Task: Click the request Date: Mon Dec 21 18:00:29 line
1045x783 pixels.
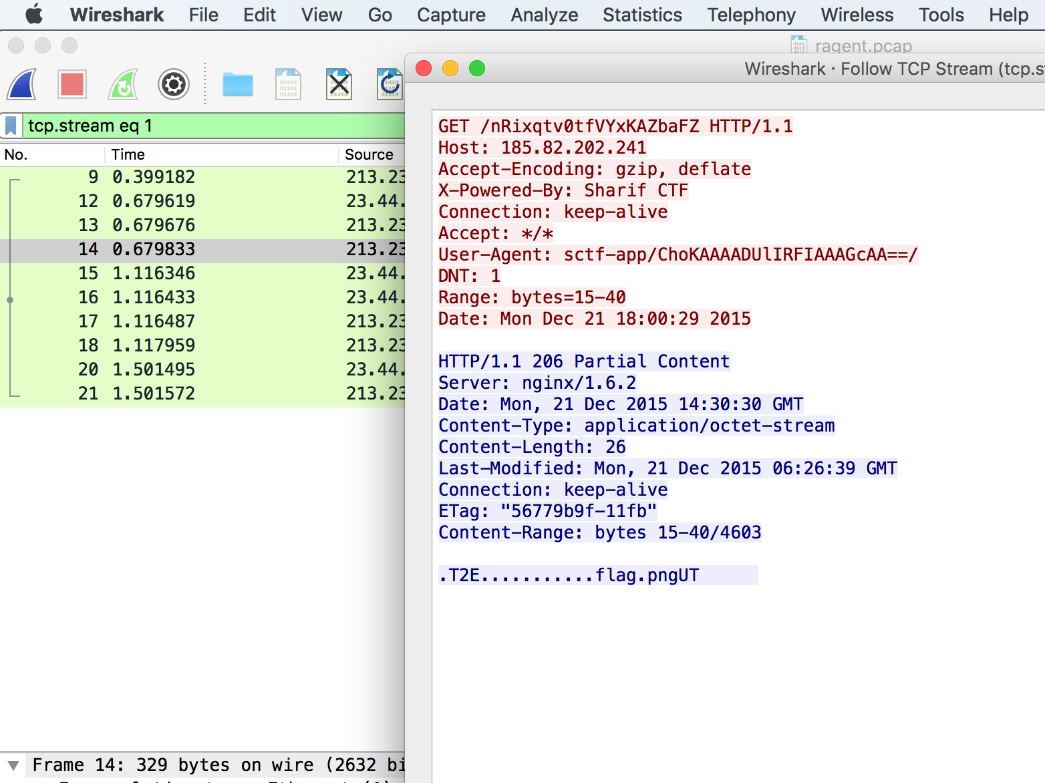Action: click(x=595, y=319)
